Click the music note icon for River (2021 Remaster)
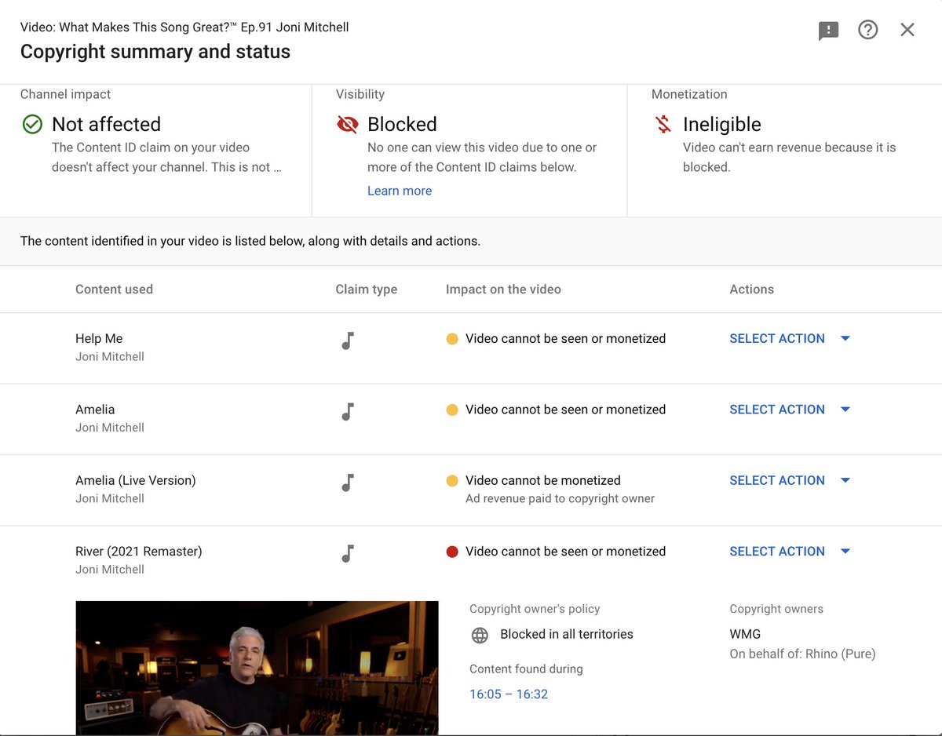The width and height of the screenshot is (942, 736). [x=347, y=553]
